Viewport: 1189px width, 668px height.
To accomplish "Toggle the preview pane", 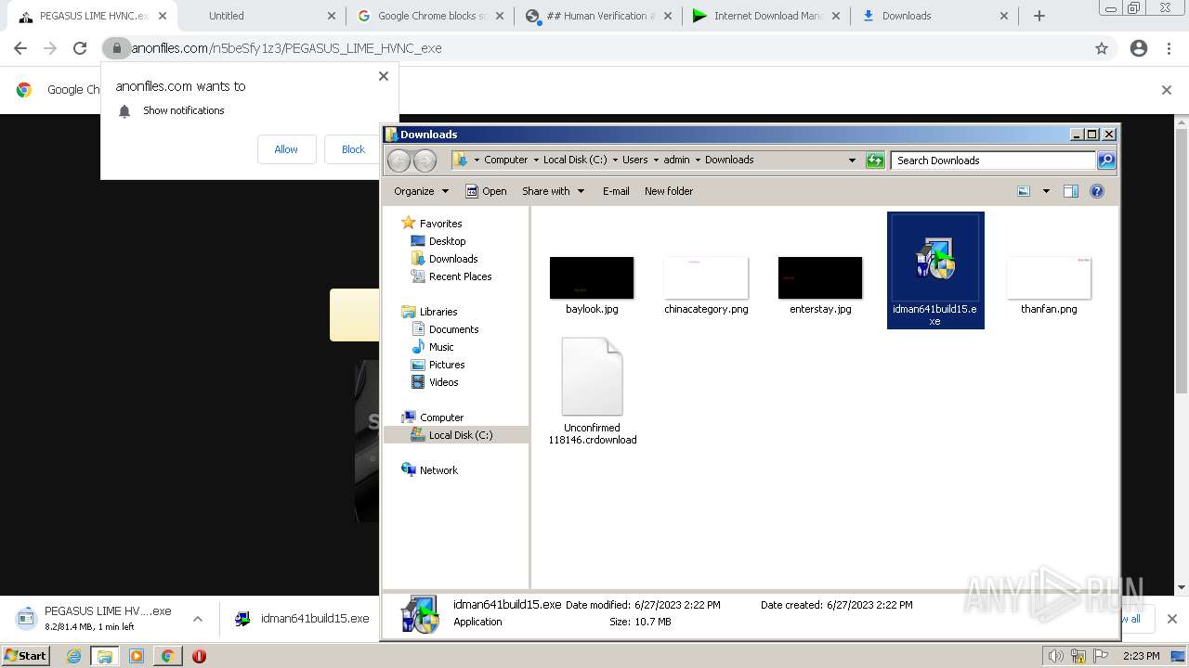I will (x=1071, y=191).
